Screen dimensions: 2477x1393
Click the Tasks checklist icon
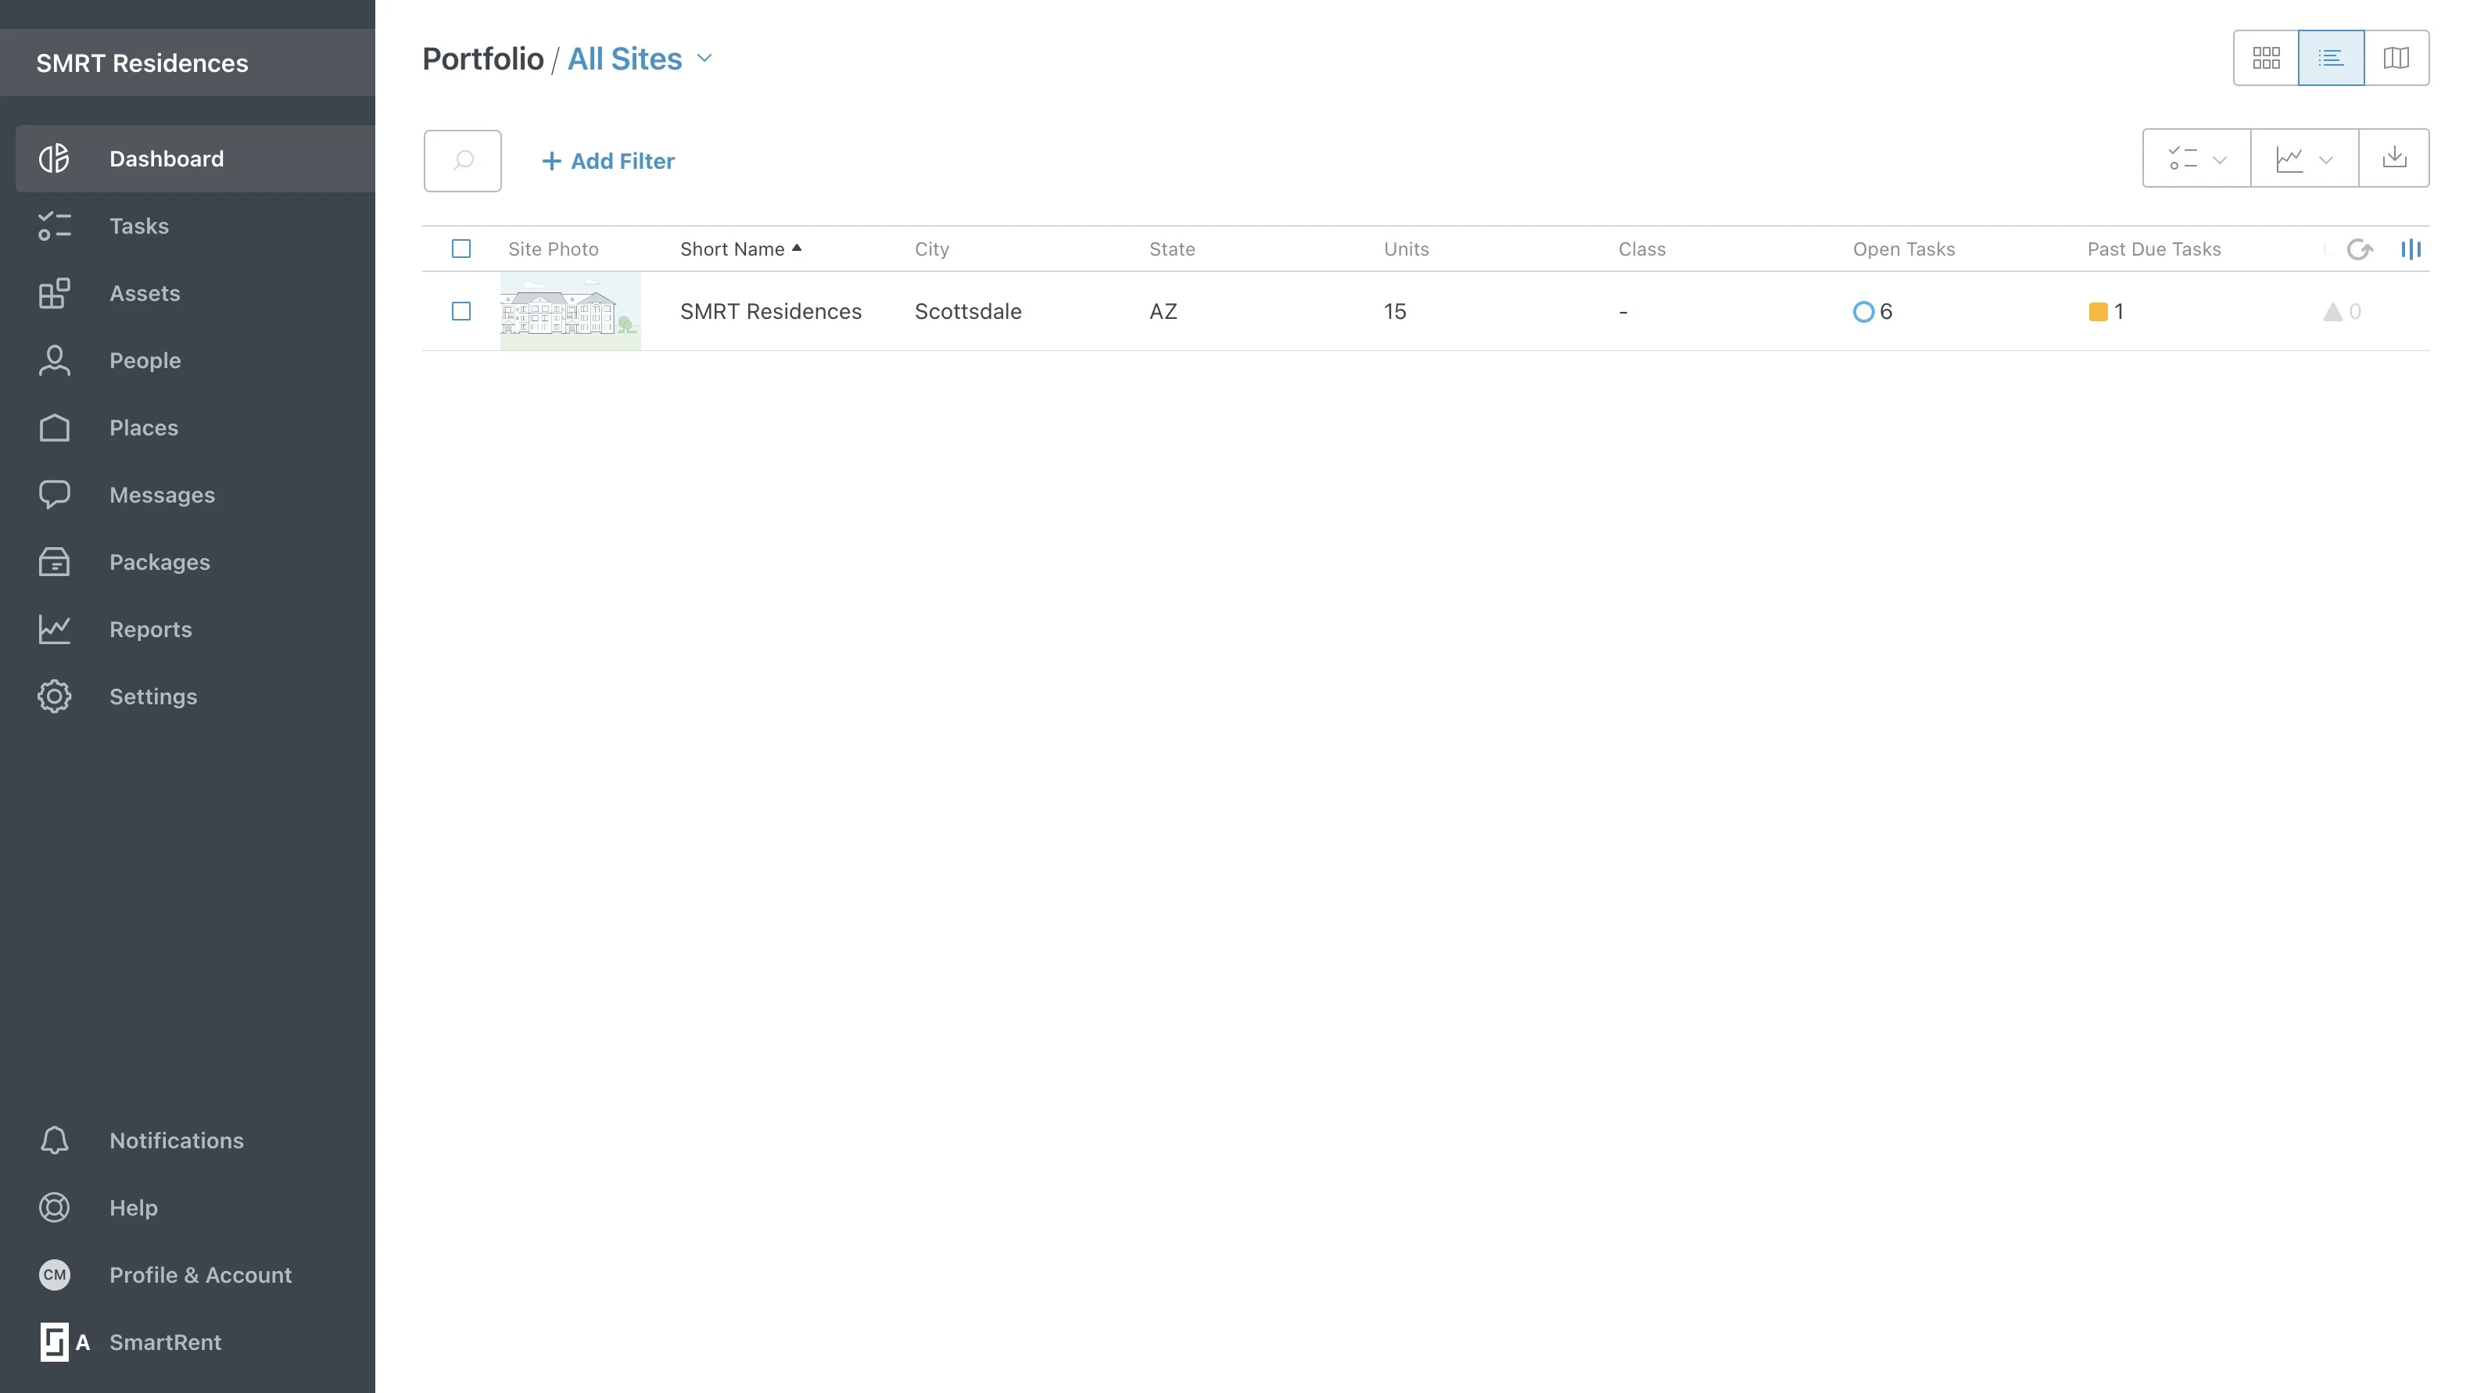click(54, 226)
